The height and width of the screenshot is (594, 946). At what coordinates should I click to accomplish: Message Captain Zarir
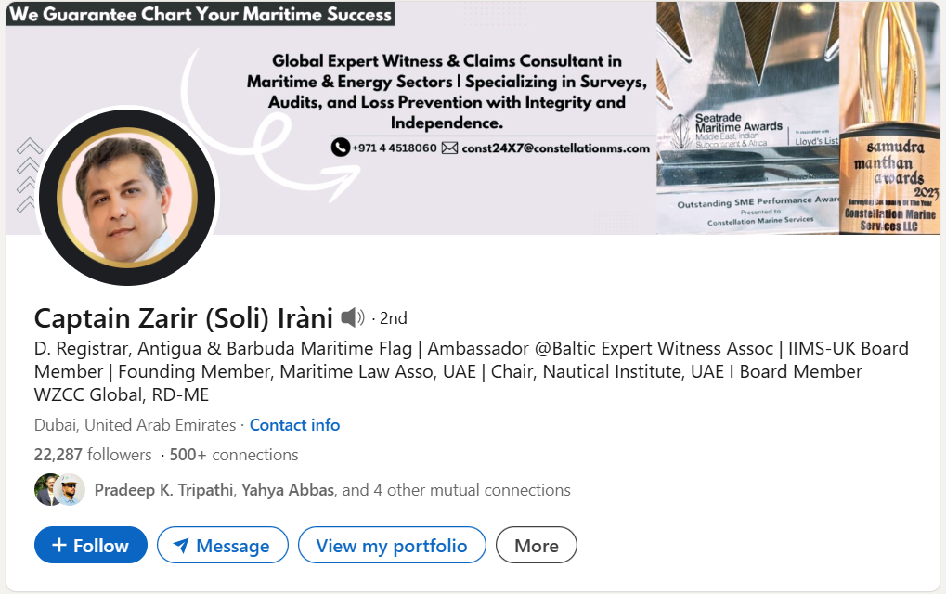(x=222, y=545)
